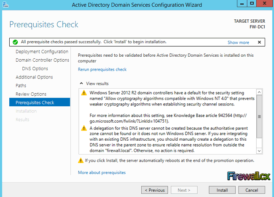274x197 pixels.
Task: Minimize the wizard window
Action: (242, 3)
